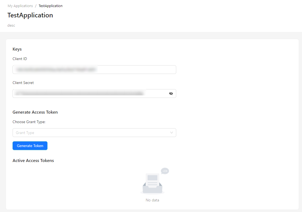The width and height of the screenshot is (302, 212).
Task: Expand the Choose Grant Type selector
Action: tap(94, 133)
